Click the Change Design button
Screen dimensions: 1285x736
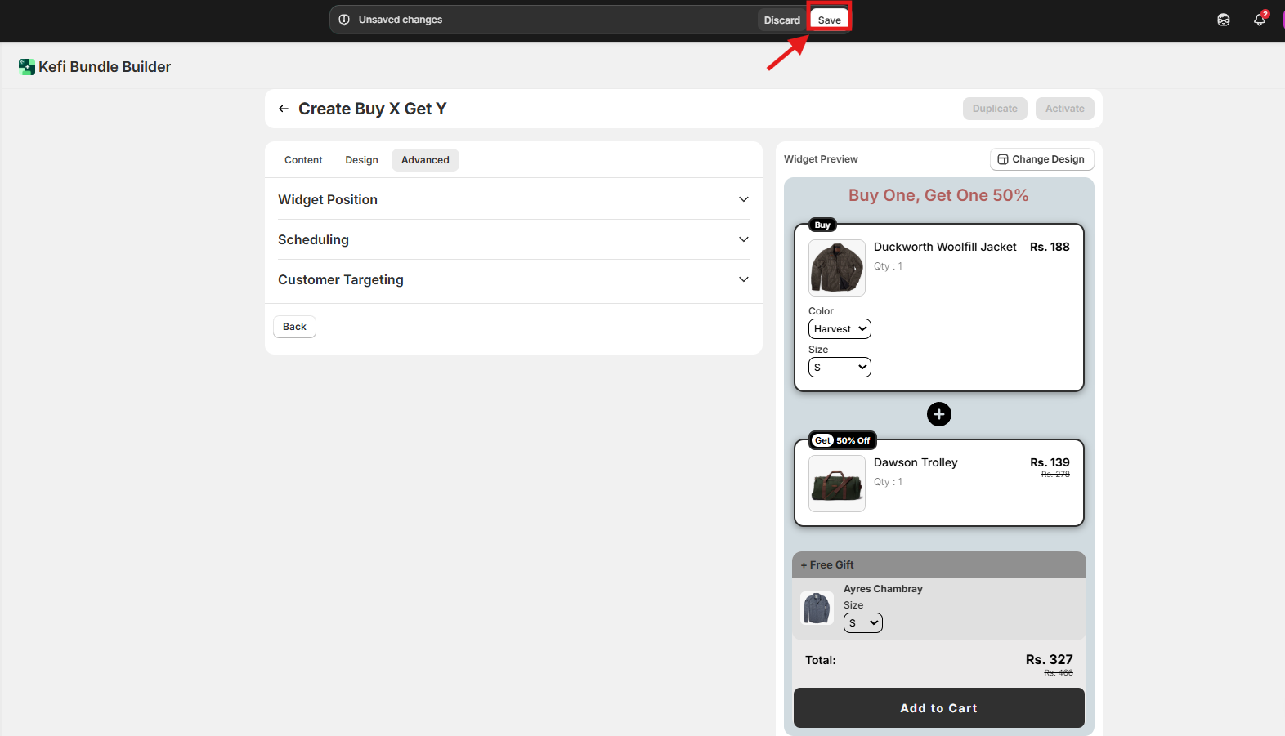point(1041,159)
